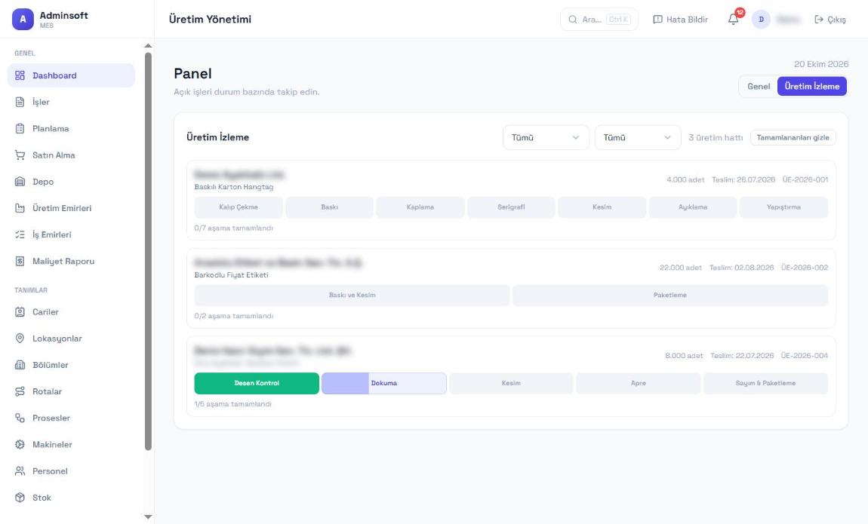Click the Desen Kontrol completed stage
The image size is (868, 524).
click(257, 383)
